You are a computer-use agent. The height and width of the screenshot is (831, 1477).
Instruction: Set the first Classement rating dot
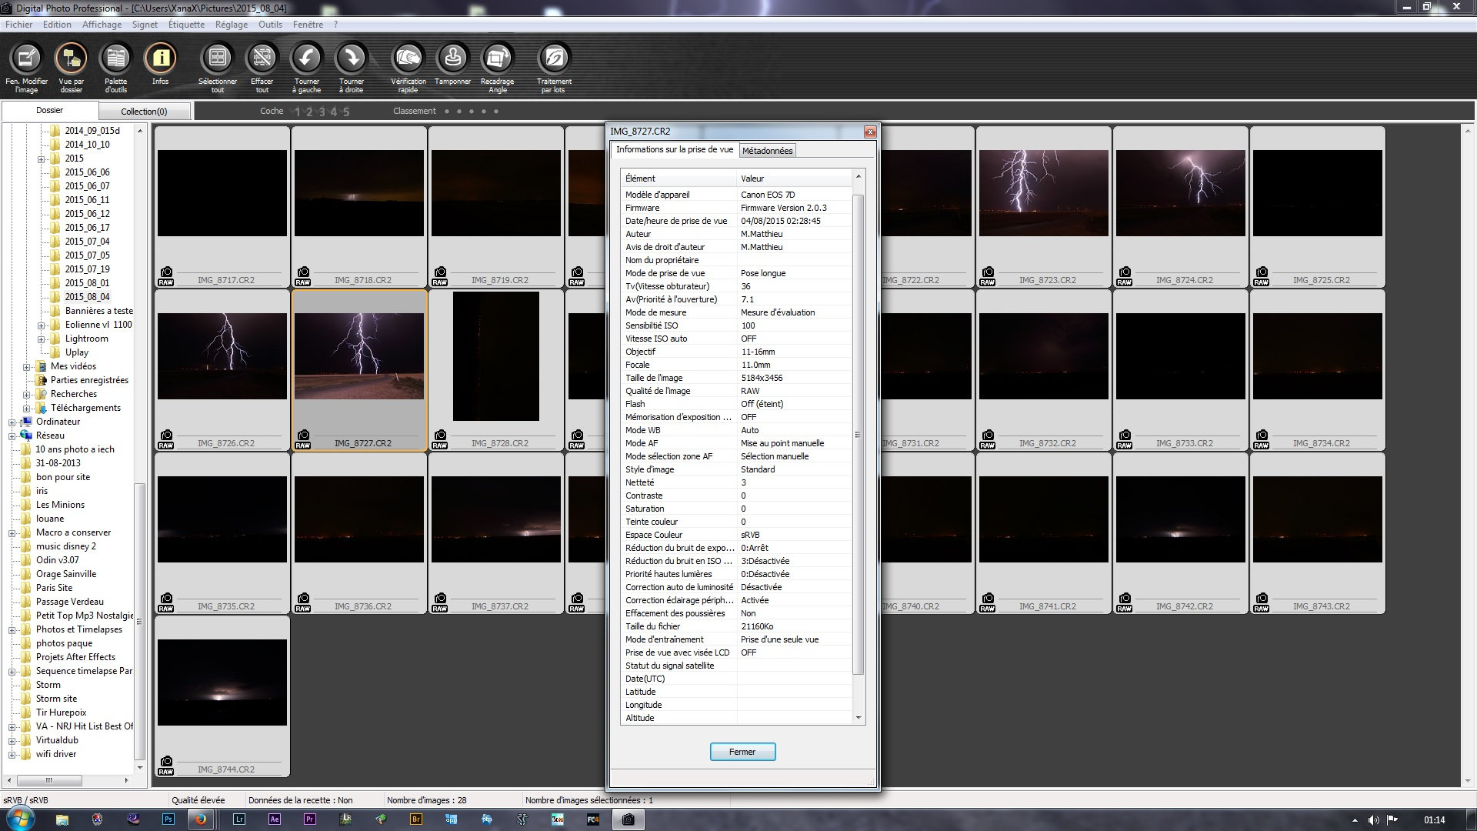click(447, 112)
